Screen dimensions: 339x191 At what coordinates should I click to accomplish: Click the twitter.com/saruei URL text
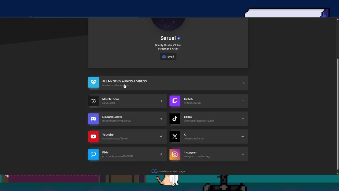point(194,138)
